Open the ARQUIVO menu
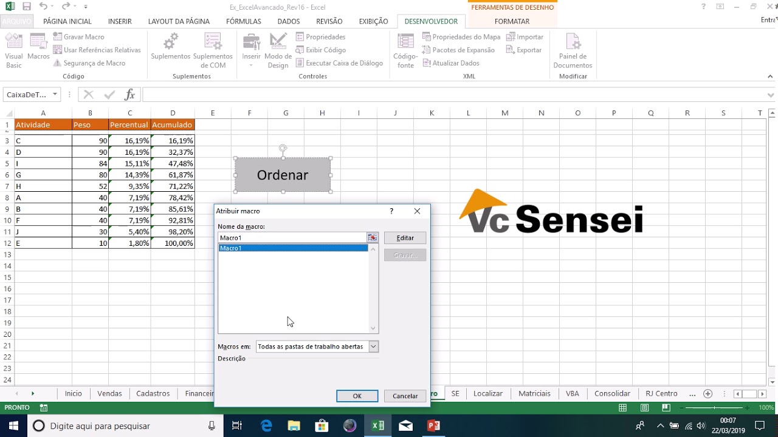This screenshot has height=437, width=778. (x=18, y=21)
